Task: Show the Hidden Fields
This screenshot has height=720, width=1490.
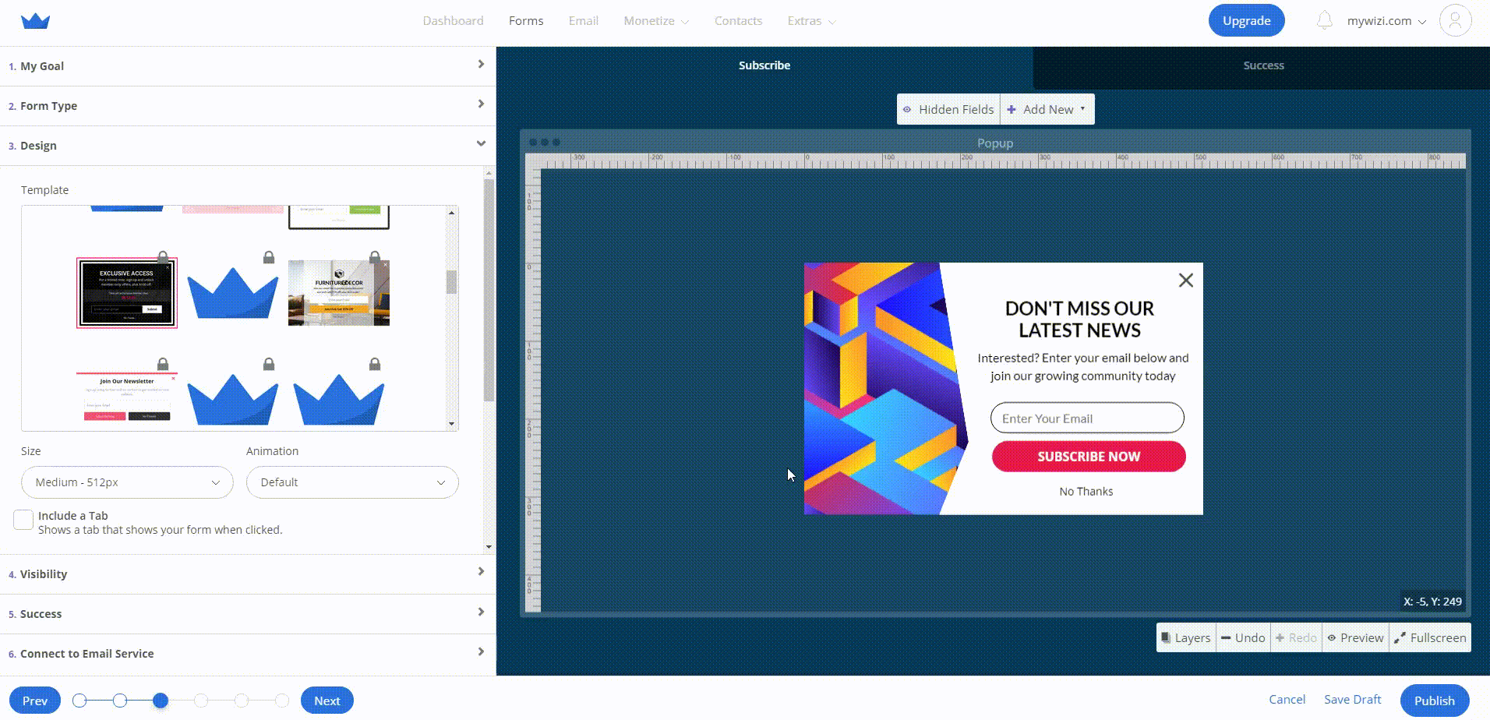Action: [x=948, y=110]
